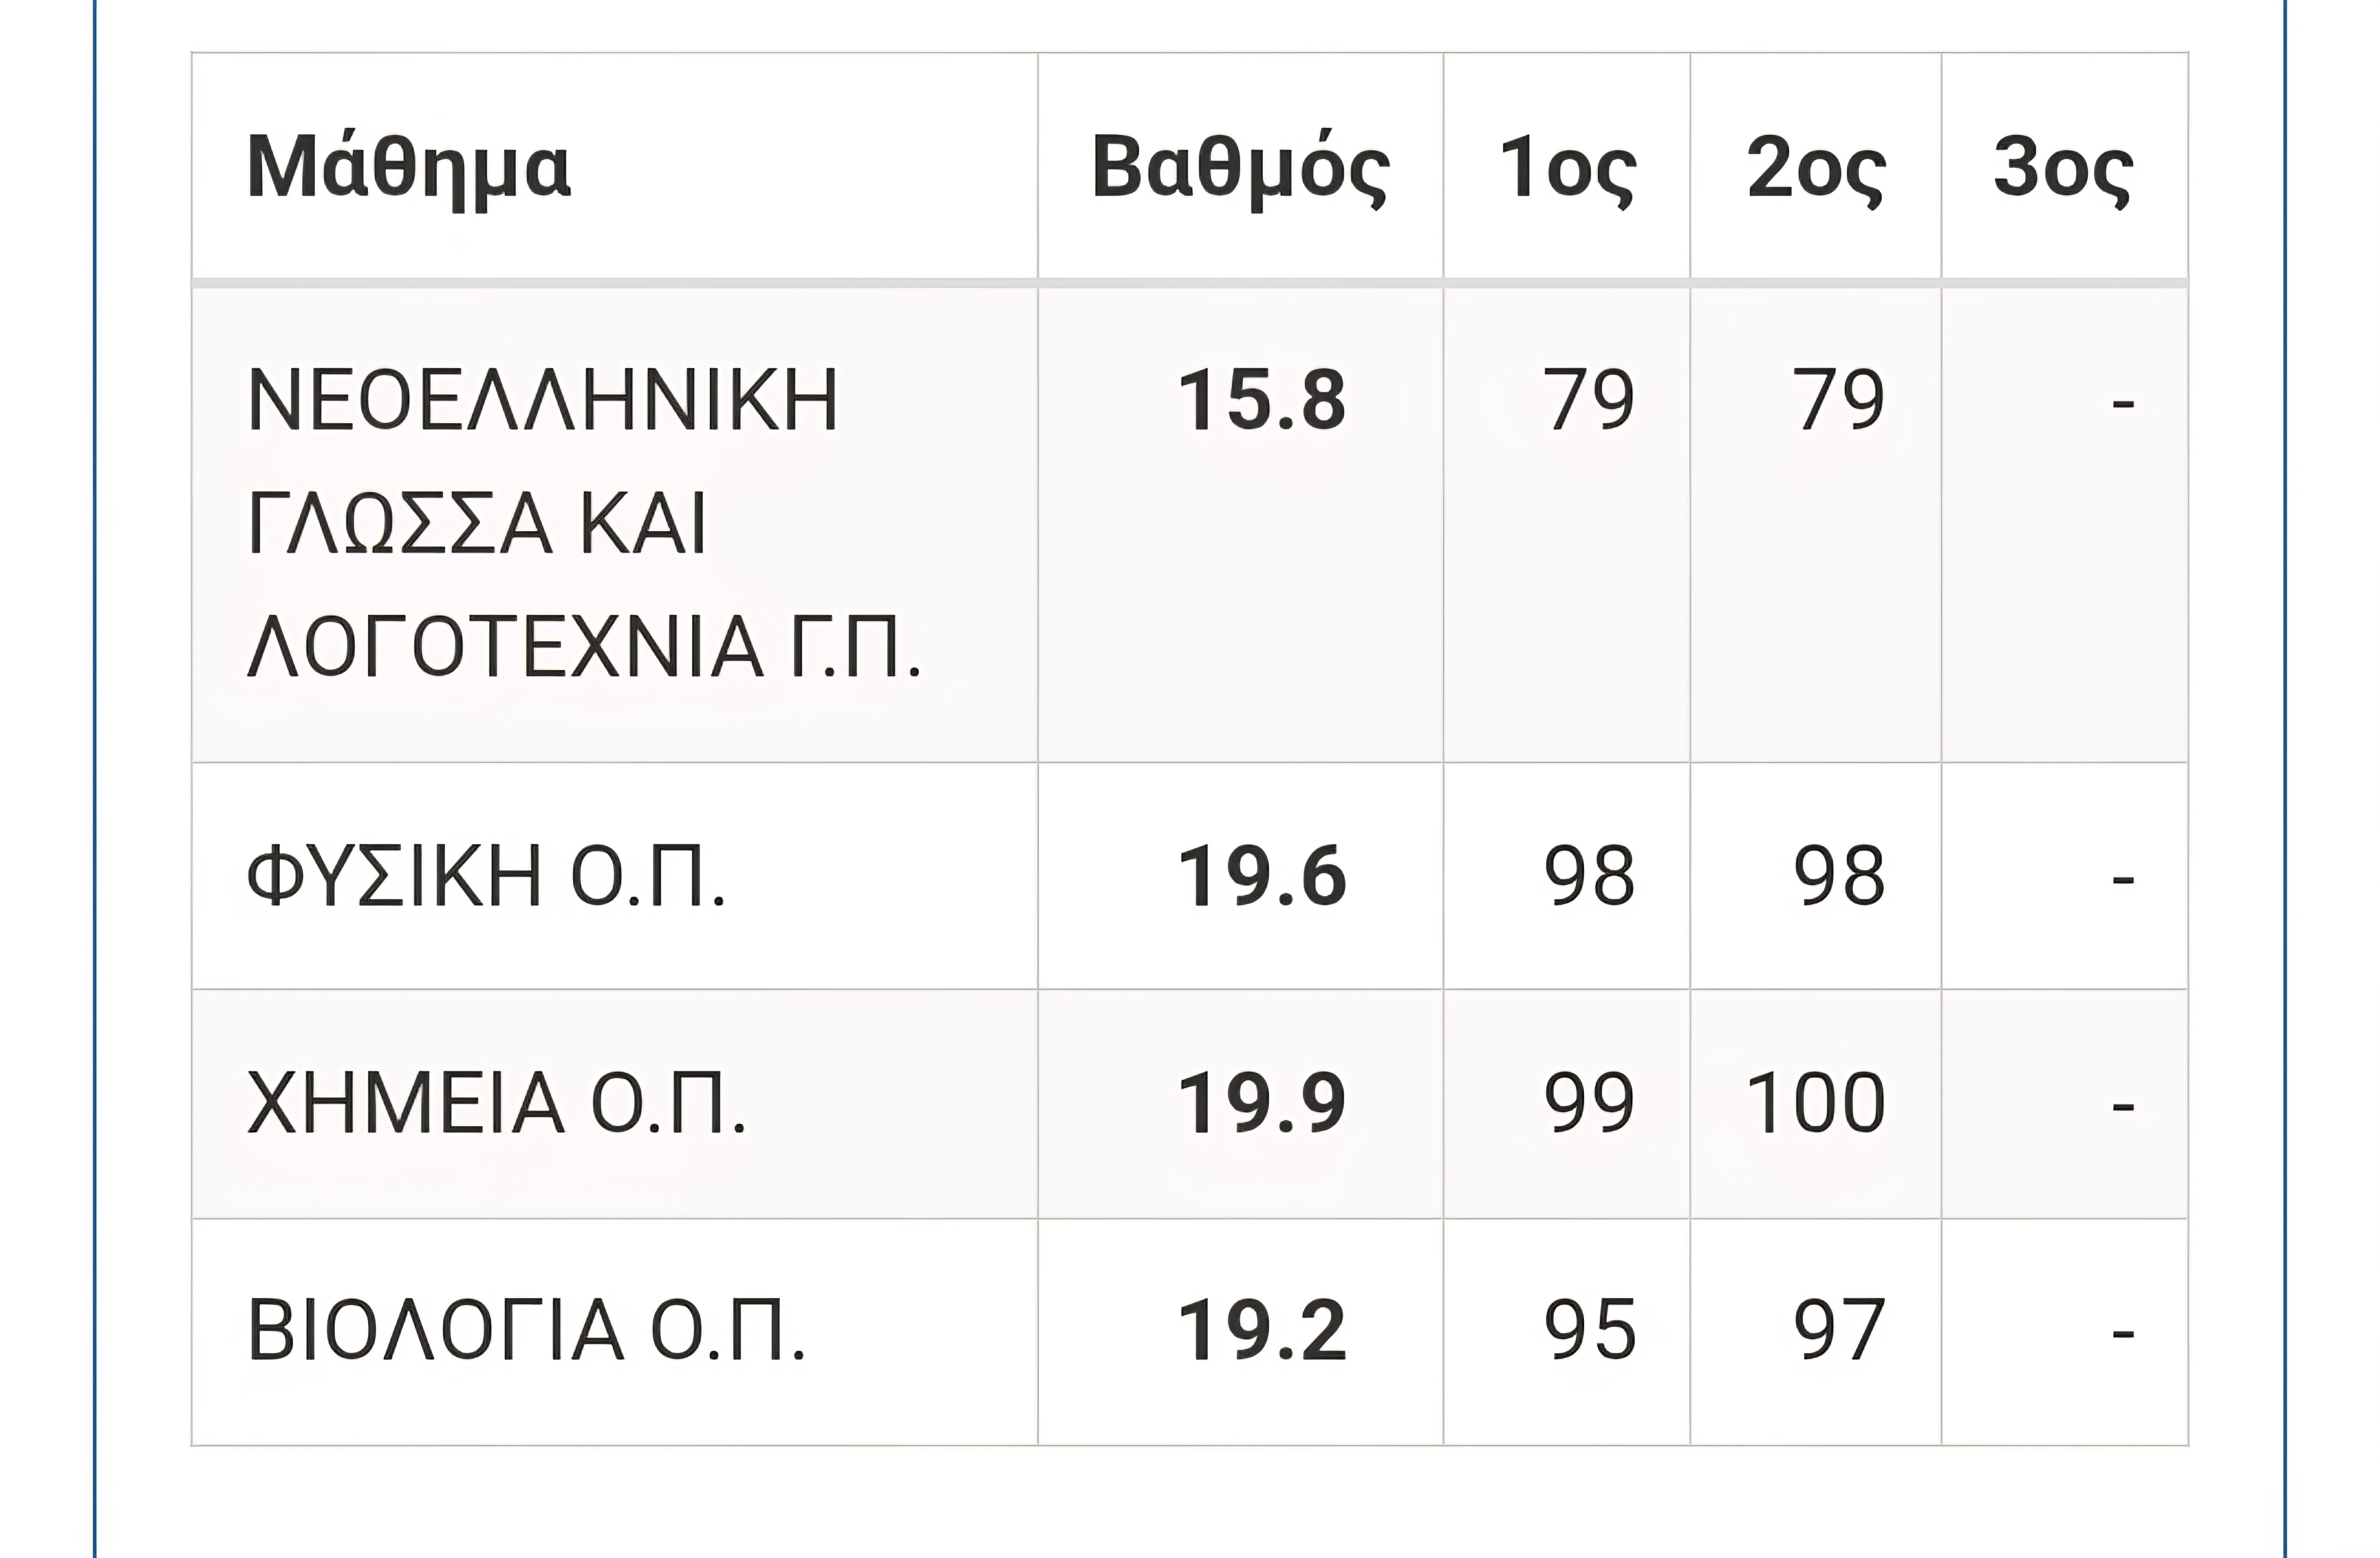Click the 1ος column header
2380x1558 pixels.
point(1567,168)
